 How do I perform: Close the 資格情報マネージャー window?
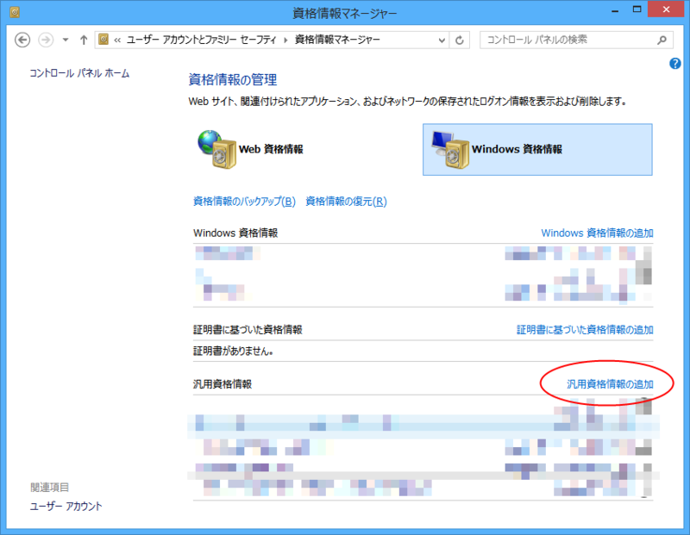[x=666, y=9]
